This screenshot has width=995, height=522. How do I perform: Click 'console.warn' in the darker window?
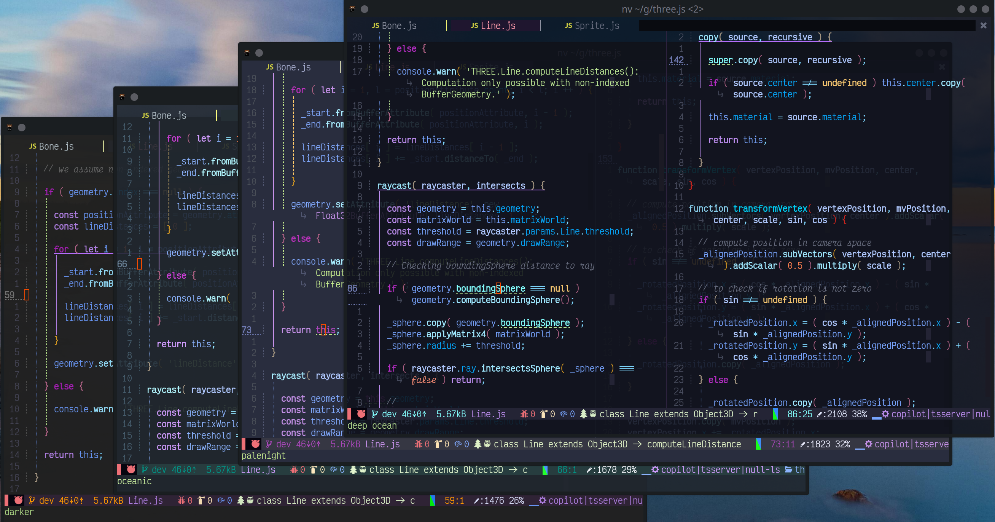(83, 409)
